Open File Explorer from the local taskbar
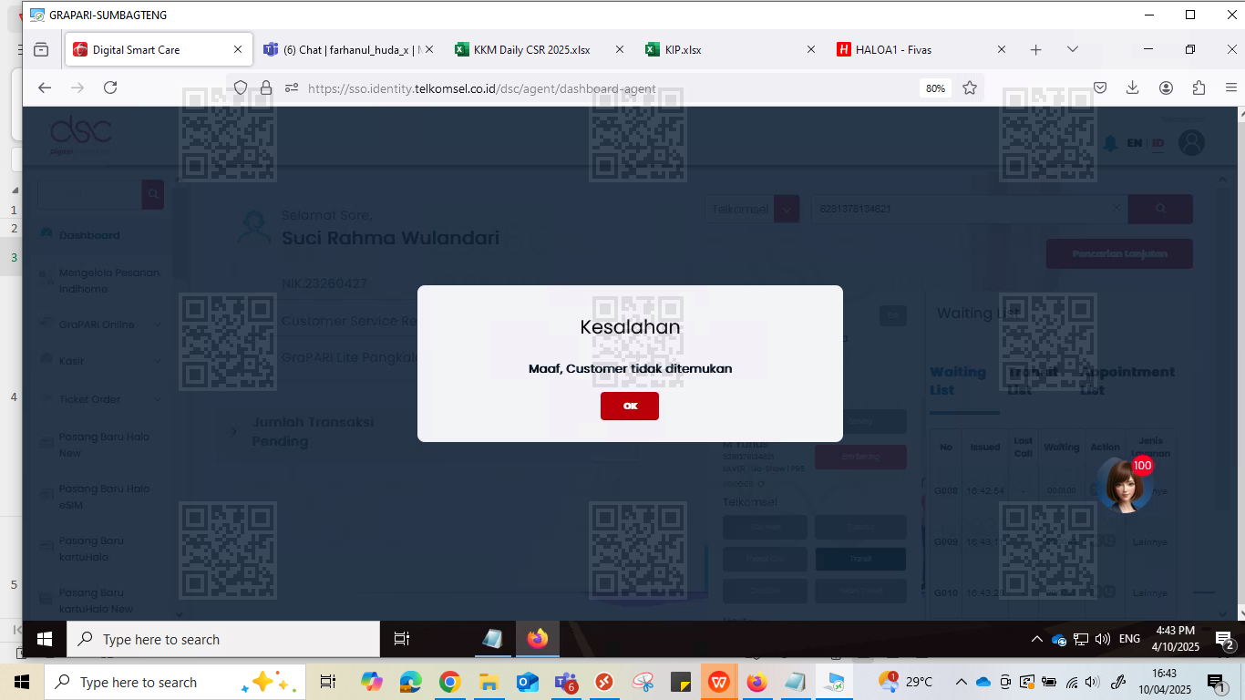1245x700 pixels. coord(489,682)
